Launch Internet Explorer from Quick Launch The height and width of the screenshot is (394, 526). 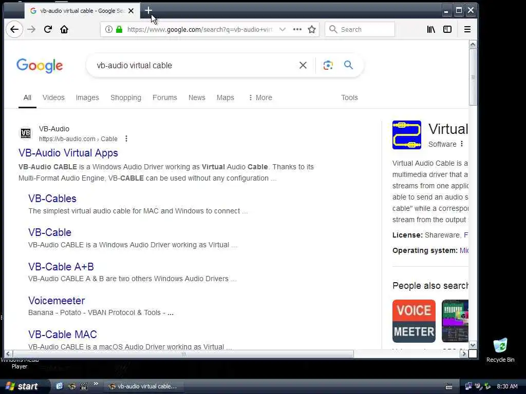[x=60, y=386]
